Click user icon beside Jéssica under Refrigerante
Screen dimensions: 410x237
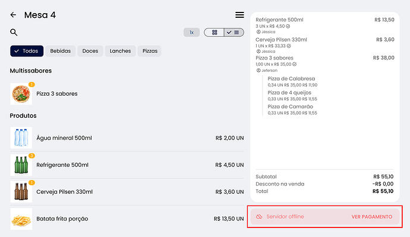pyautogui.click(x=258, y=32)
